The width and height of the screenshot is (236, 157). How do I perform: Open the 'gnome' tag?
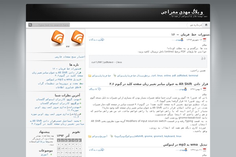click(148, 136)
